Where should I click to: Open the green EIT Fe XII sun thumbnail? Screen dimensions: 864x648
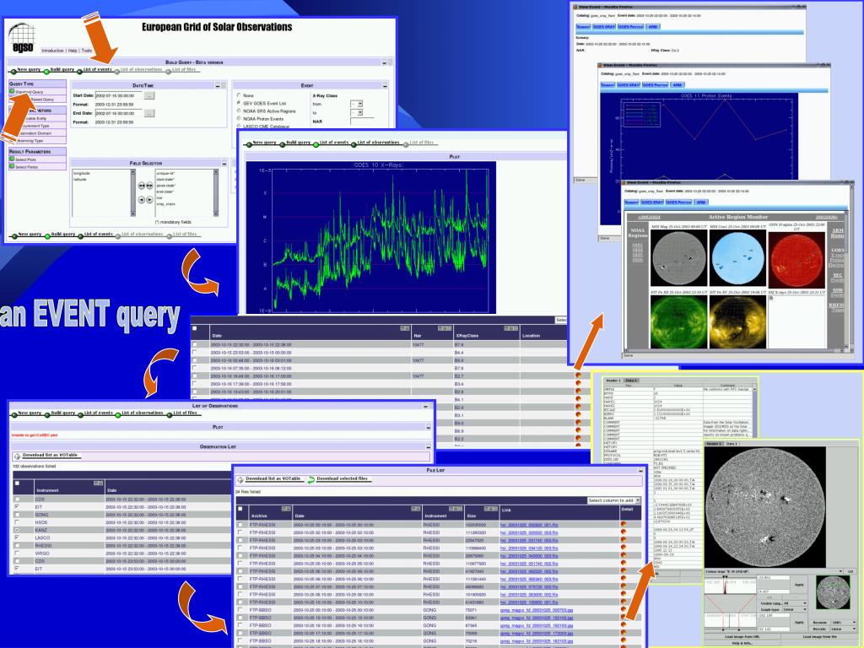679,321
